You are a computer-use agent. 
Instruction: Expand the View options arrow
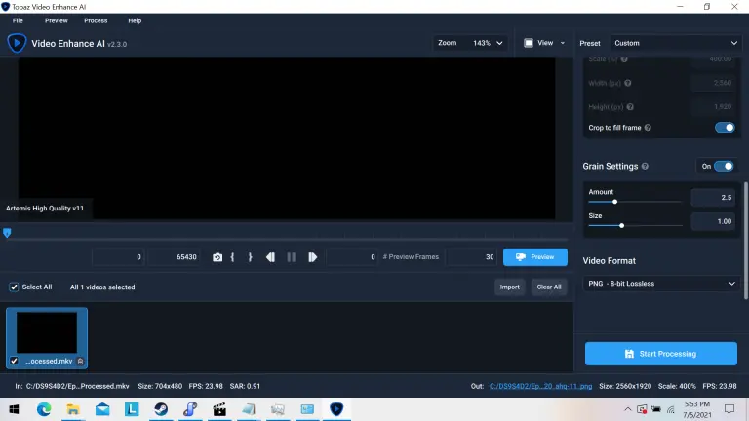tap(562, 43)
